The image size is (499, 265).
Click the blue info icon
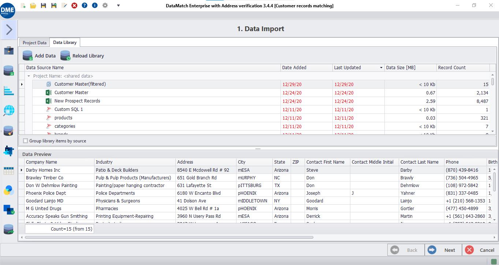[95, 5]
